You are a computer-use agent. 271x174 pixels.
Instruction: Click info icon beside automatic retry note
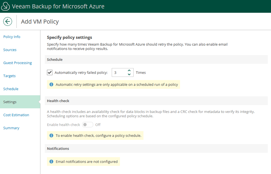click(x=51, y=84)
